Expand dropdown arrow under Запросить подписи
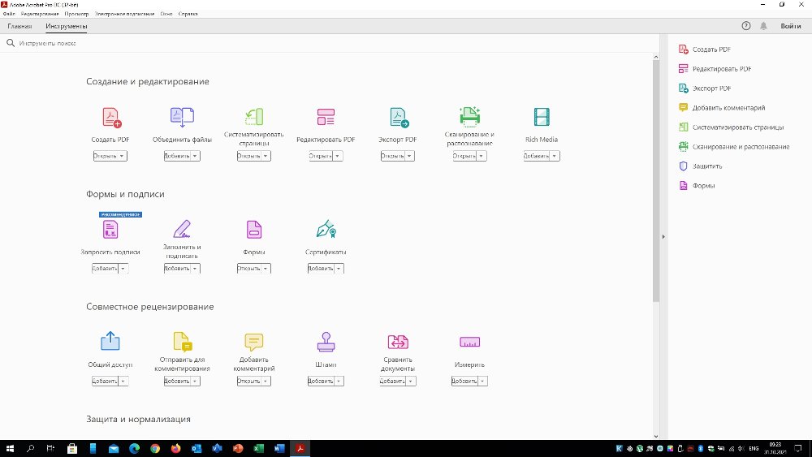Viewport: 812px width, 457px height. (x=123, y=268)
